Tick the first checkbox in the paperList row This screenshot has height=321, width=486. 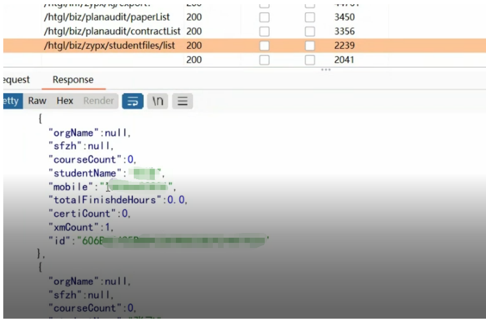coord(264,17)
